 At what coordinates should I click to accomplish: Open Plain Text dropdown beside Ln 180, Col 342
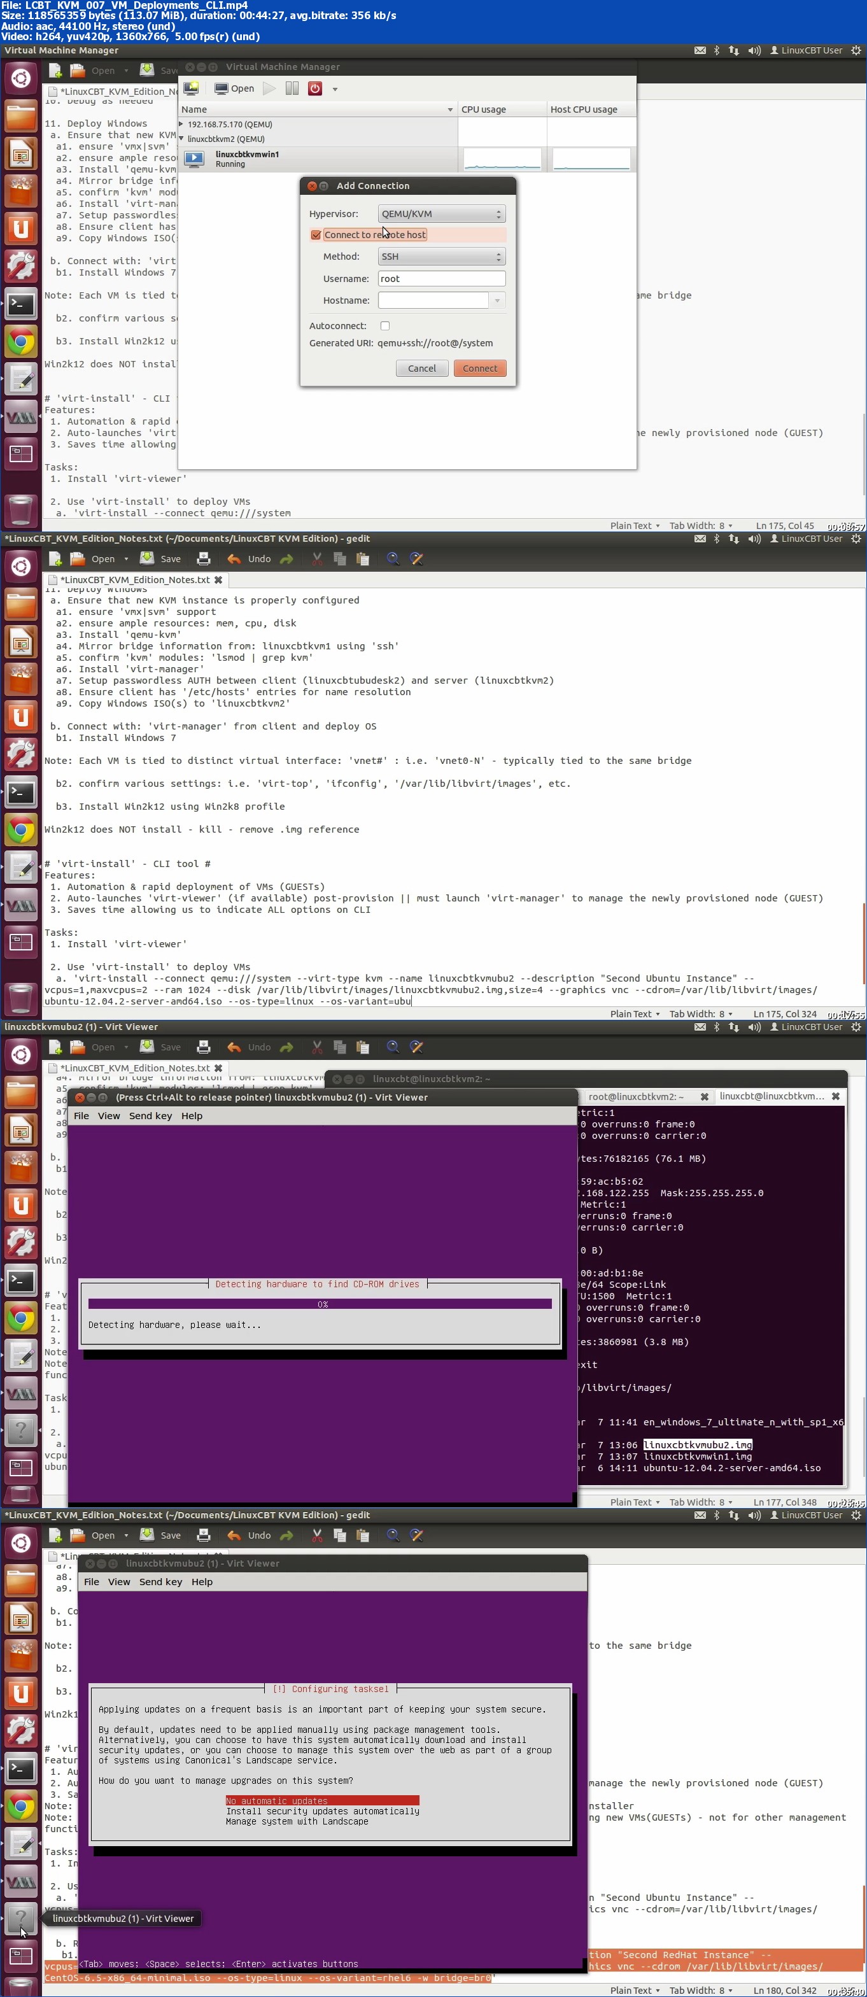pos(635,1991)
